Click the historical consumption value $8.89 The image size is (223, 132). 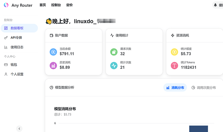tap(65, 68)
